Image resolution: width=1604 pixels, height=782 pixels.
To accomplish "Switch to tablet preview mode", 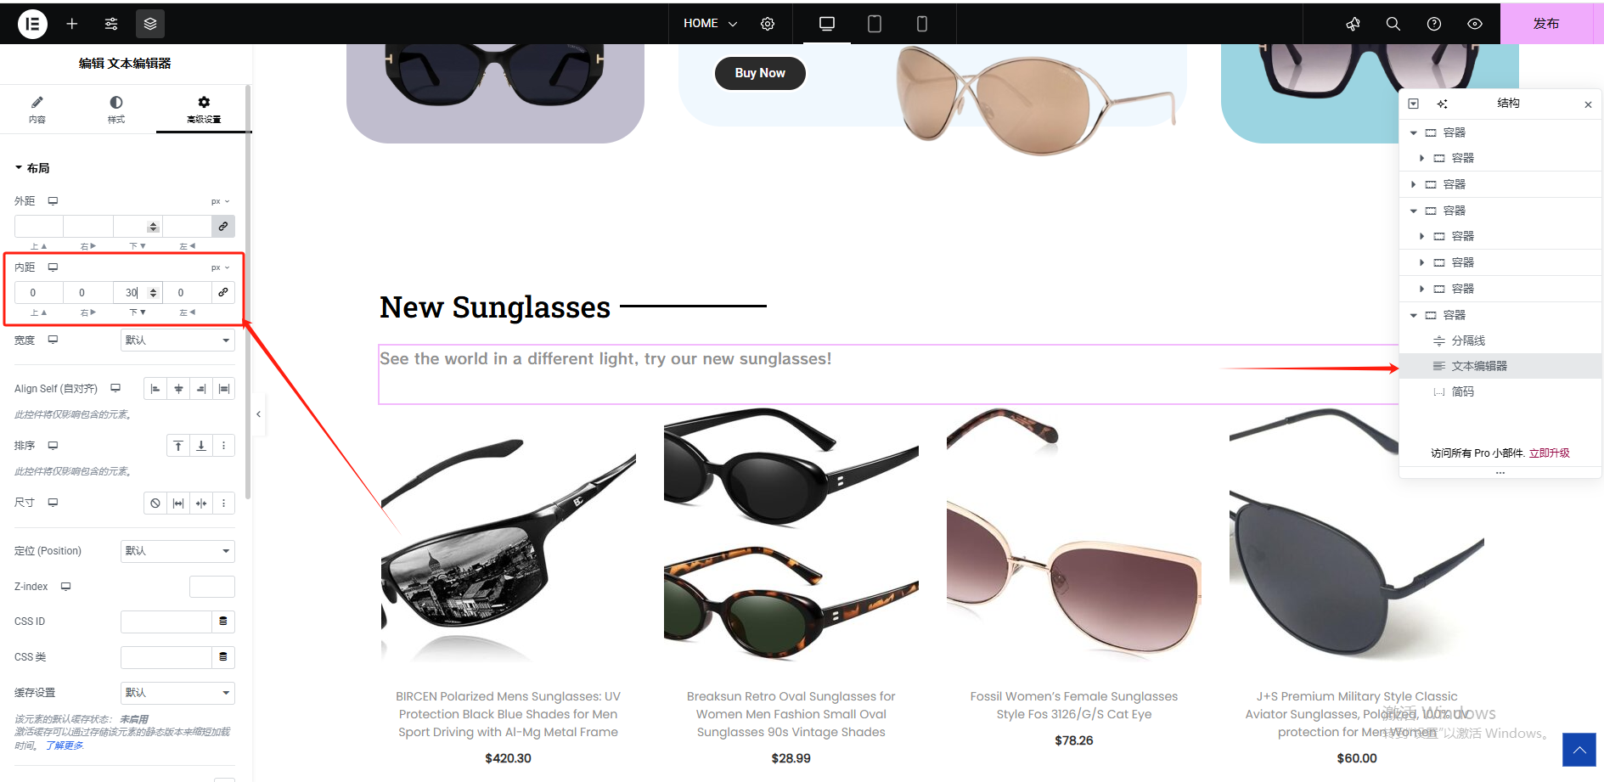I will point(875,24).
